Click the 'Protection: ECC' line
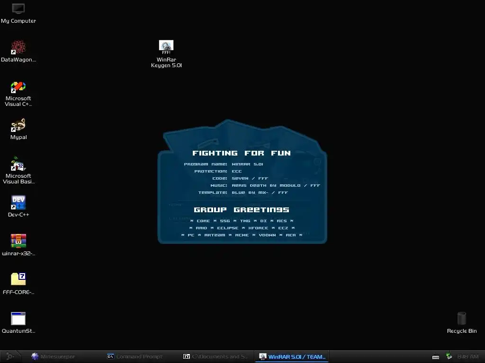The image size is (485, 363). coord(218,171)
